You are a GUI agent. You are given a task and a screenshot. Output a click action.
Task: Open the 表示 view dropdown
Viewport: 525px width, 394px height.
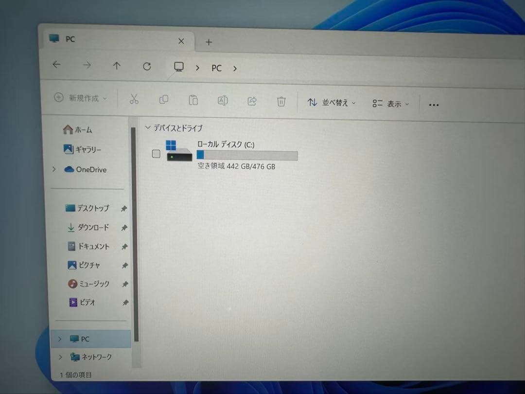391,104
